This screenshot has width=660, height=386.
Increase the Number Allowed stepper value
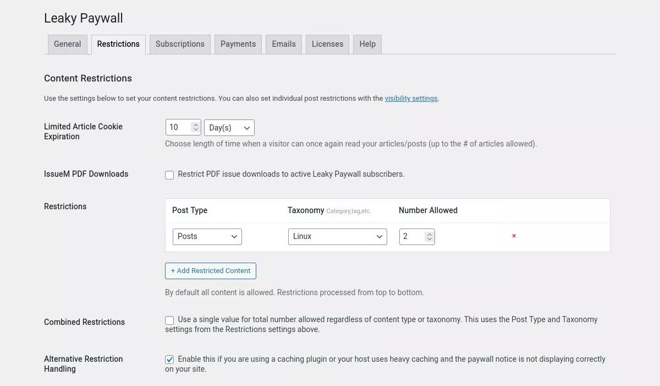click(x=430, y=233)
